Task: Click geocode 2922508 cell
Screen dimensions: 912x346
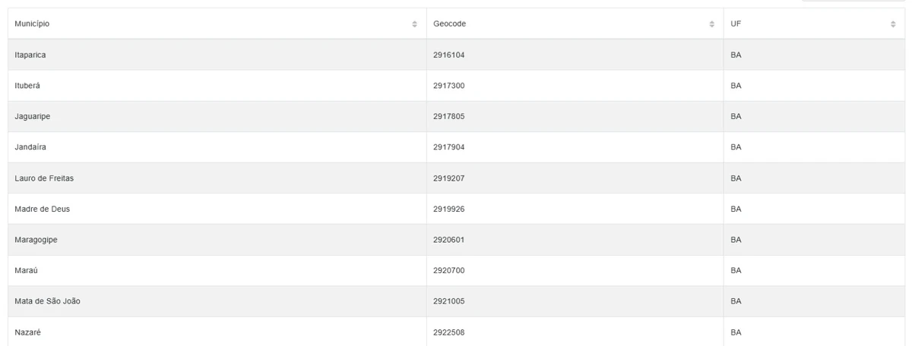Action: [575, 332]
